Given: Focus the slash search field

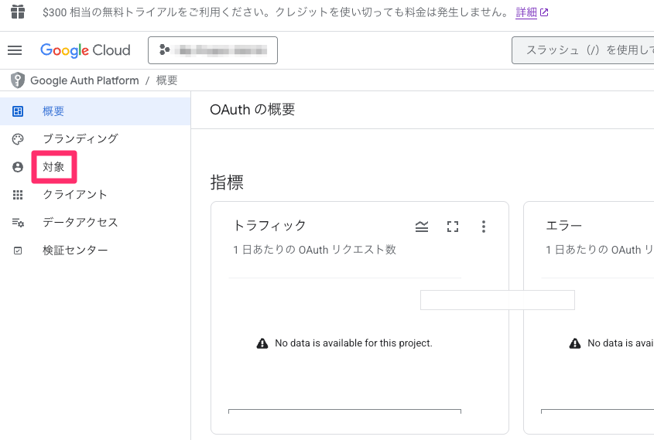Looking at the screenshot, I should click(583, 50).
